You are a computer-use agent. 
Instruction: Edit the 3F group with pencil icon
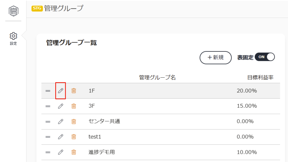click(61, 106)
